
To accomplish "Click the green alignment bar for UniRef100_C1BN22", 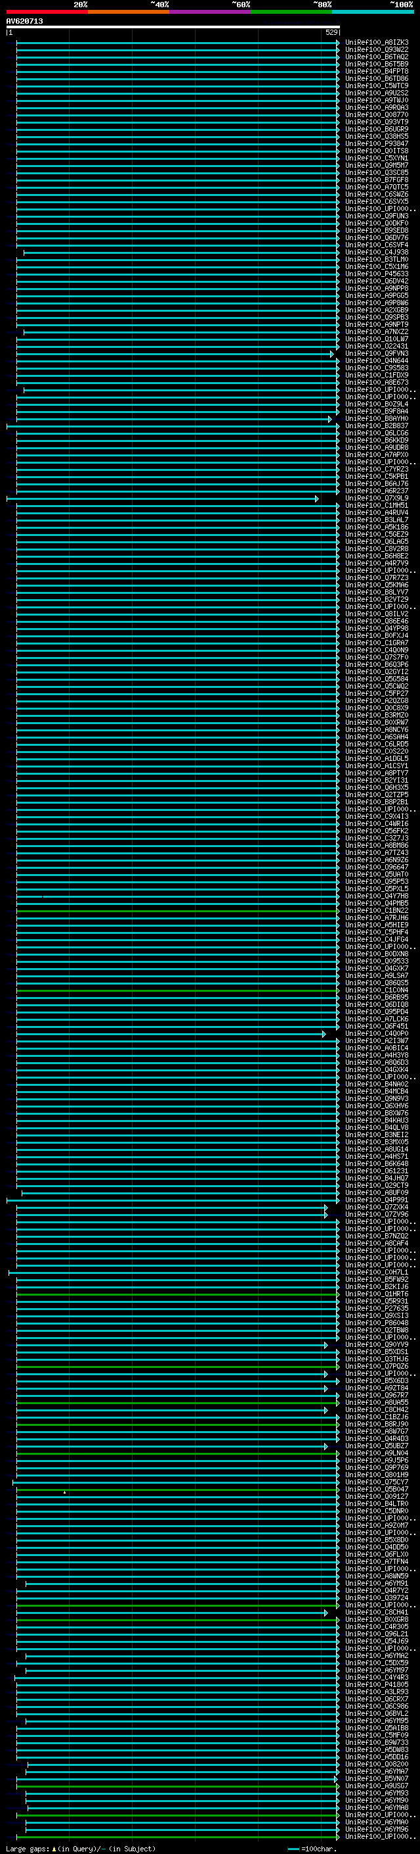I will [x=177, y=911].
